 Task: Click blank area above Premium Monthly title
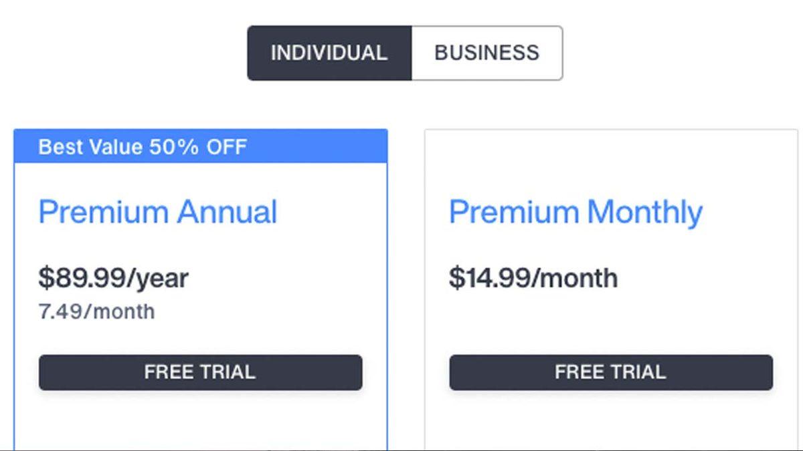(x=610, y=164)
